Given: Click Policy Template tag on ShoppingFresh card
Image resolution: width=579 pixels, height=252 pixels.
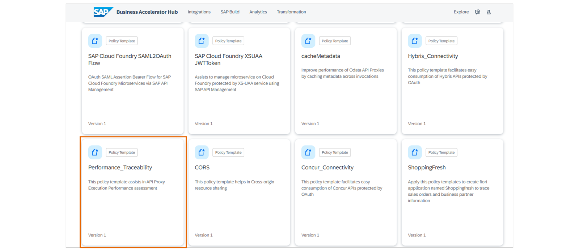Looking at the screenshot, I should coord(441,152).
